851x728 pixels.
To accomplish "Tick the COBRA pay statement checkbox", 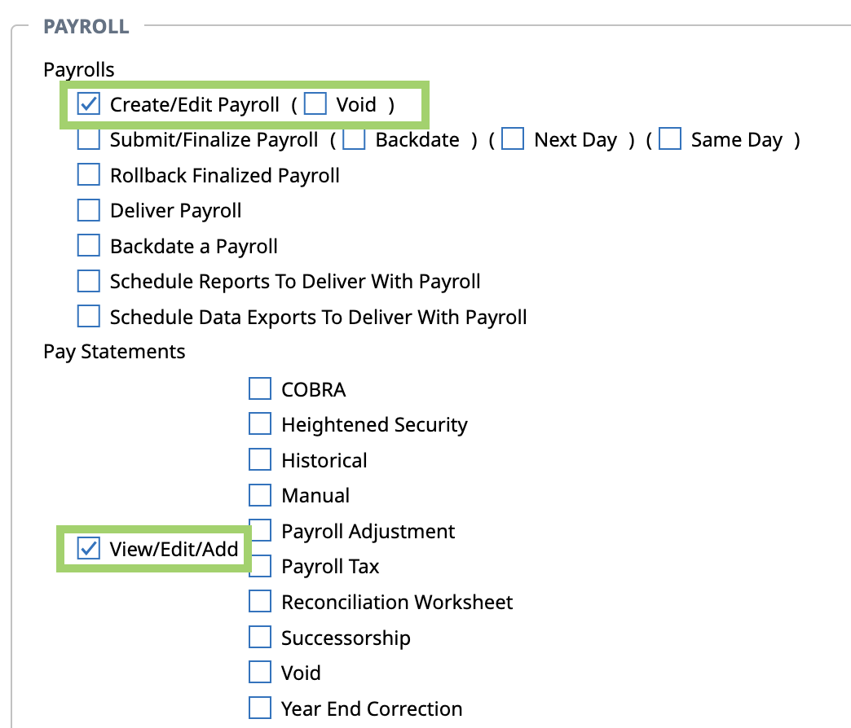I will (260, 388).
